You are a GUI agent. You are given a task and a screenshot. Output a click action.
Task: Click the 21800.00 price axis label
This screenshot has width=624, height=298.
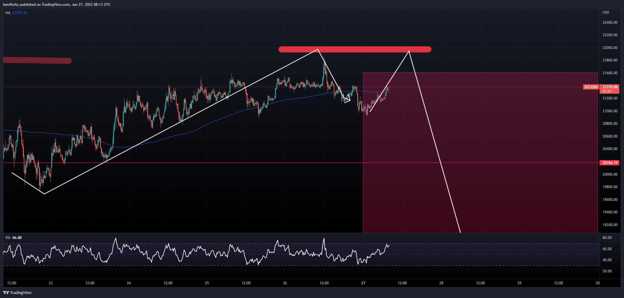pyautogui.click(x=610, y=60)
